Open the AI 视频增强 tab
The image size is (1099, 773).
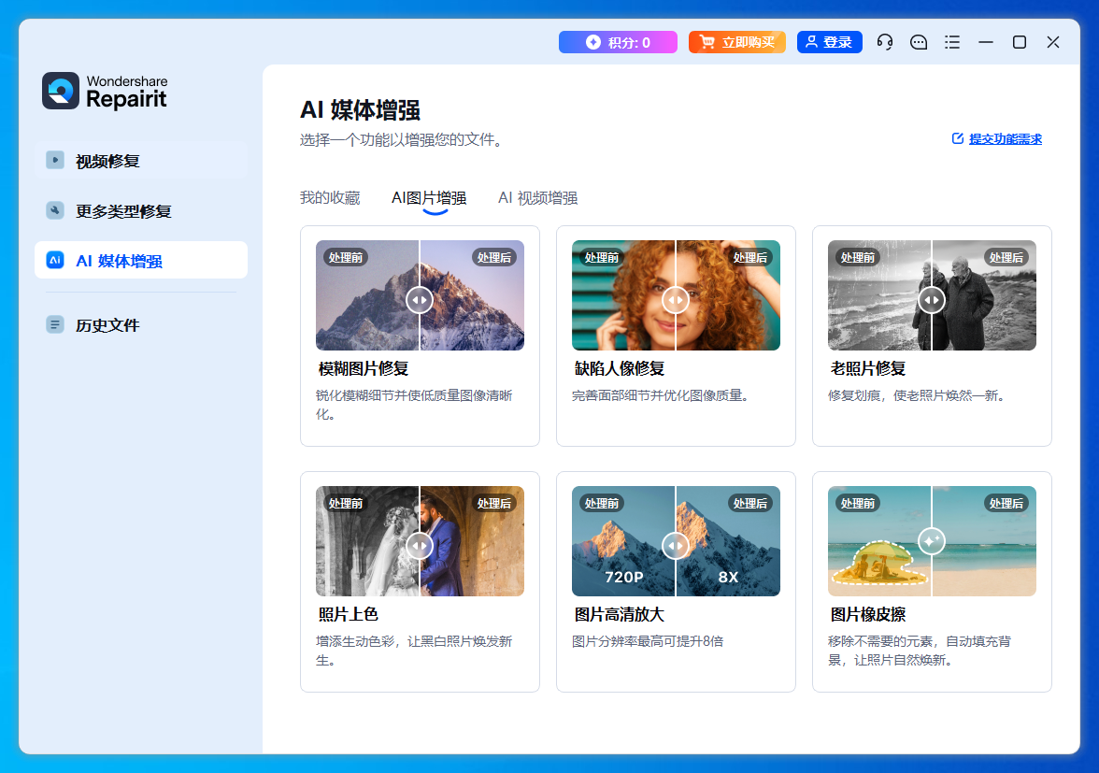(x=538, y=197)
